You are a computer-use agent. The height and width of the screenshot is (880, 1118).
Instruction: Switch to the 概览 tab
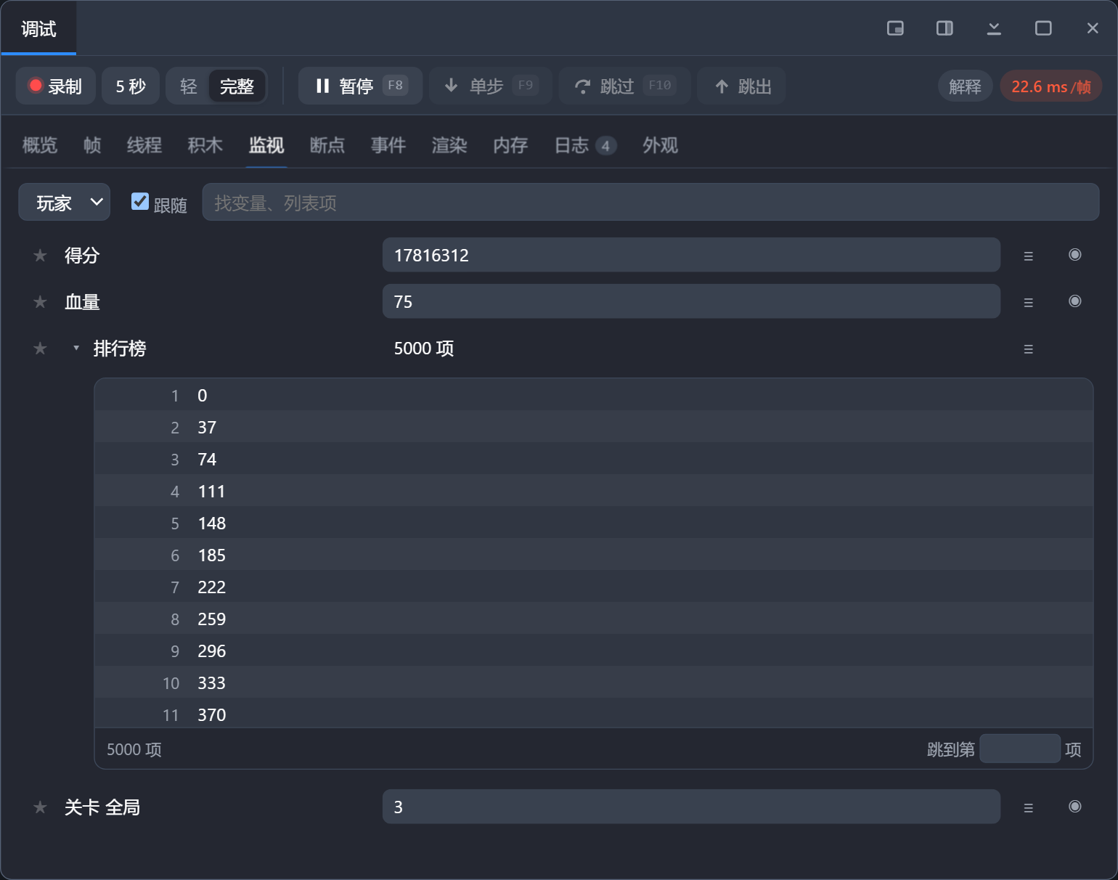(x=40, y=145)
